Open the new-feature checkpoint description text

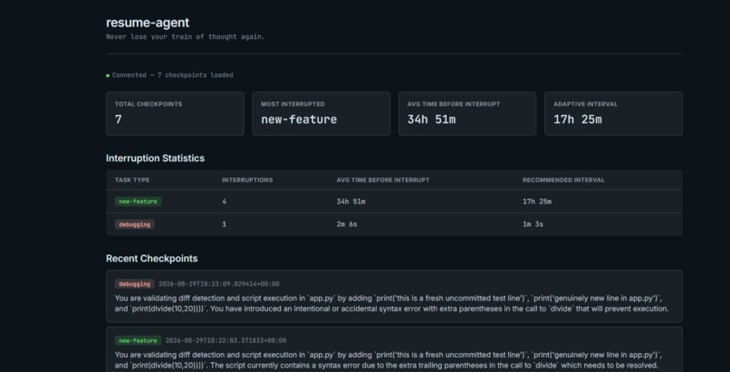[389, 360]
